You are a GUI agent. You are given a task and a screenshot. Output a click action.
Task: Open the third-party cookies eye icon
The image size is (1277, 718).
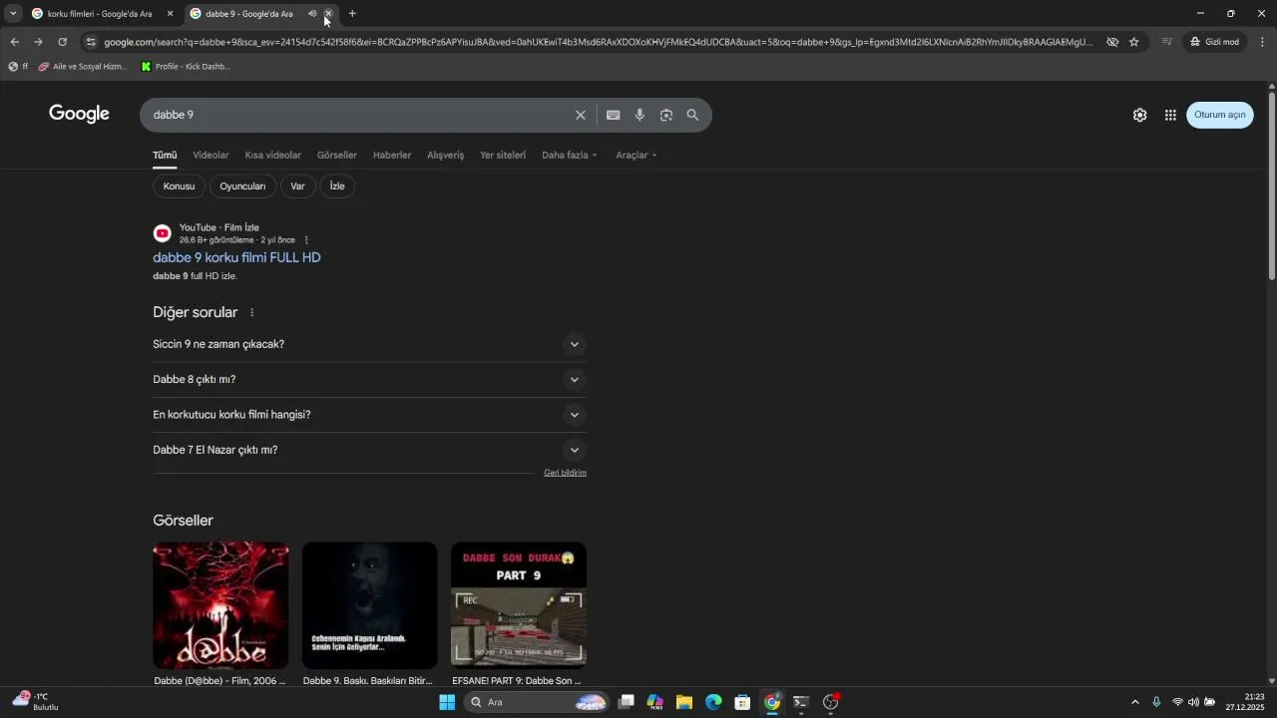point(1112,42)
